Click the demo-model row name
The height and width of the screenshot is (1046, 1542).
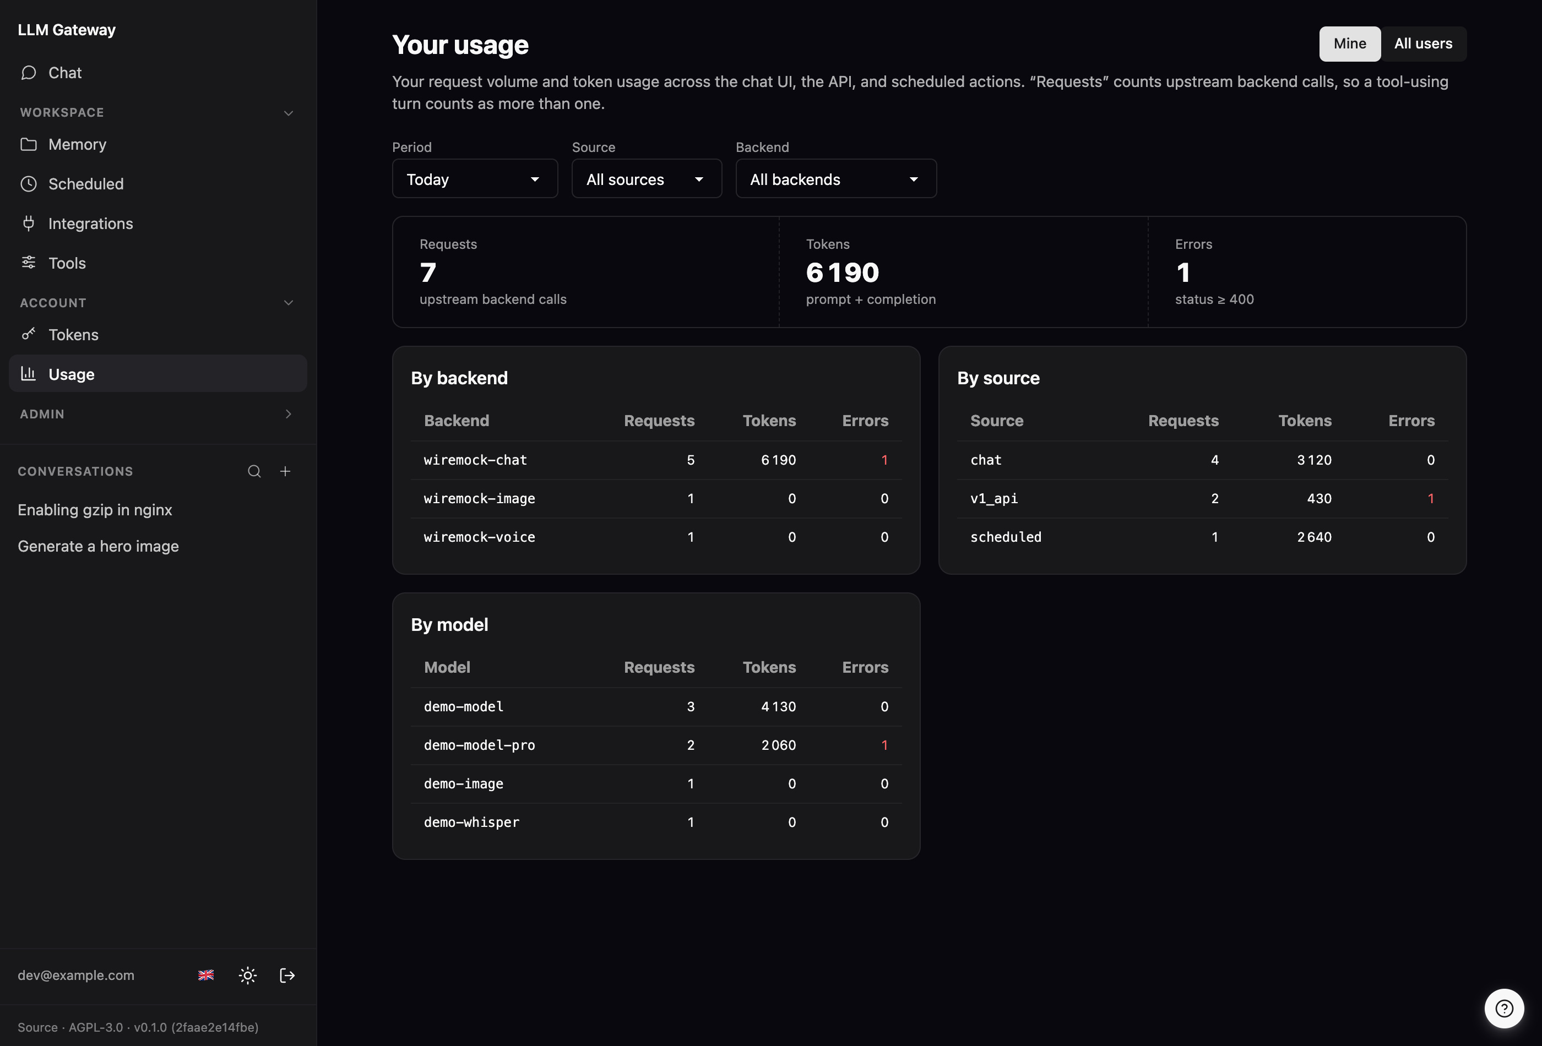coord(463,706)
